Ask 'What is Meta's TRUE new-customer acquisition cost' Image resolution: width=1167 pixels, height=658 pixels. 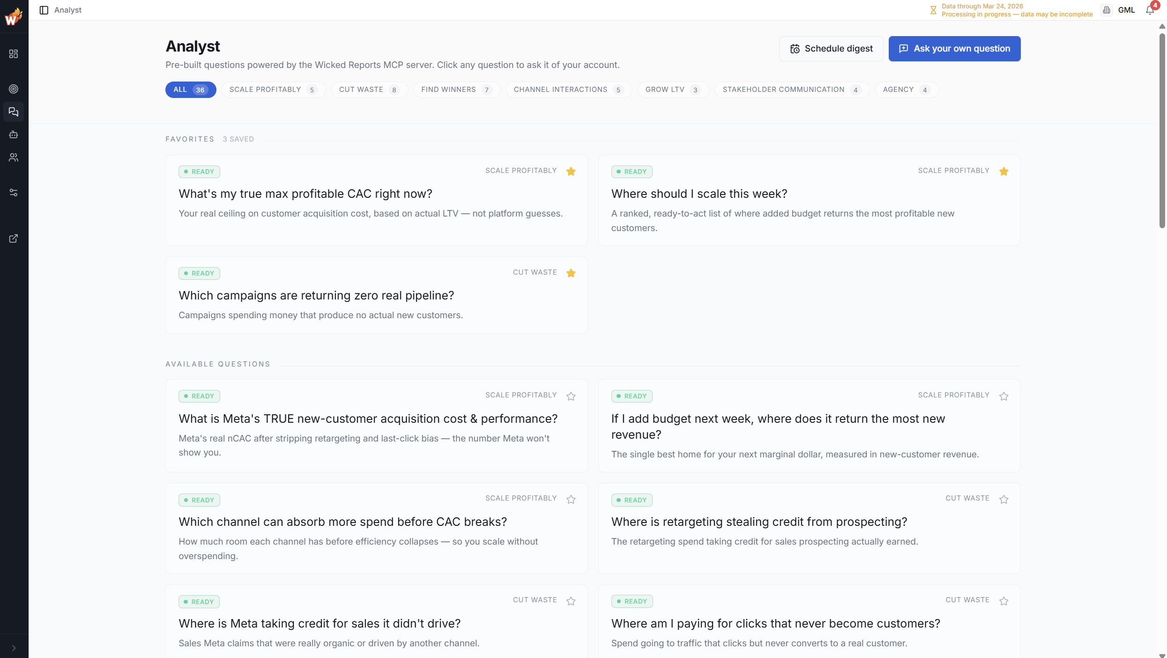click(x=376, y=426)
